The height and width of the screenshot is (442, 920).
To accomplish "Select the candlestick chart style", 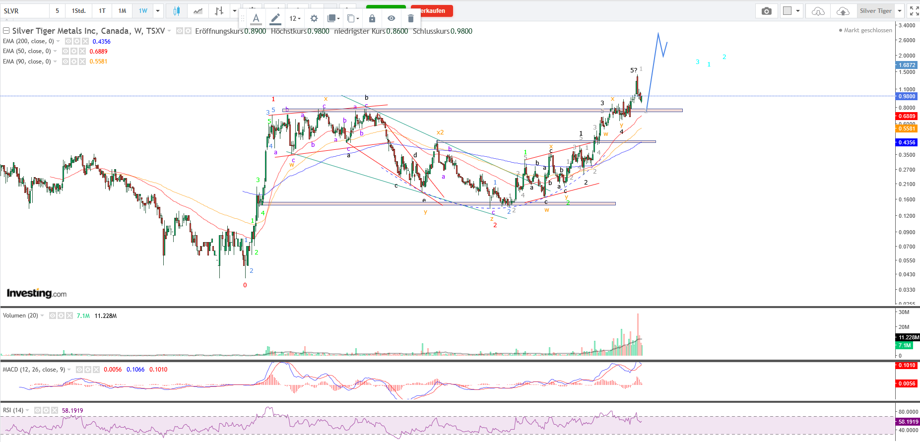I will pyautogui.click(x=176, y=11).
